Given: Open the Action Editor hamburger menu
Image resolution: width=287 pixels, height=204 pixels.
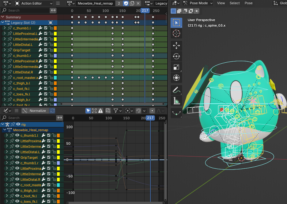Looking at the screenshot, I should click(x=58, y=3).
